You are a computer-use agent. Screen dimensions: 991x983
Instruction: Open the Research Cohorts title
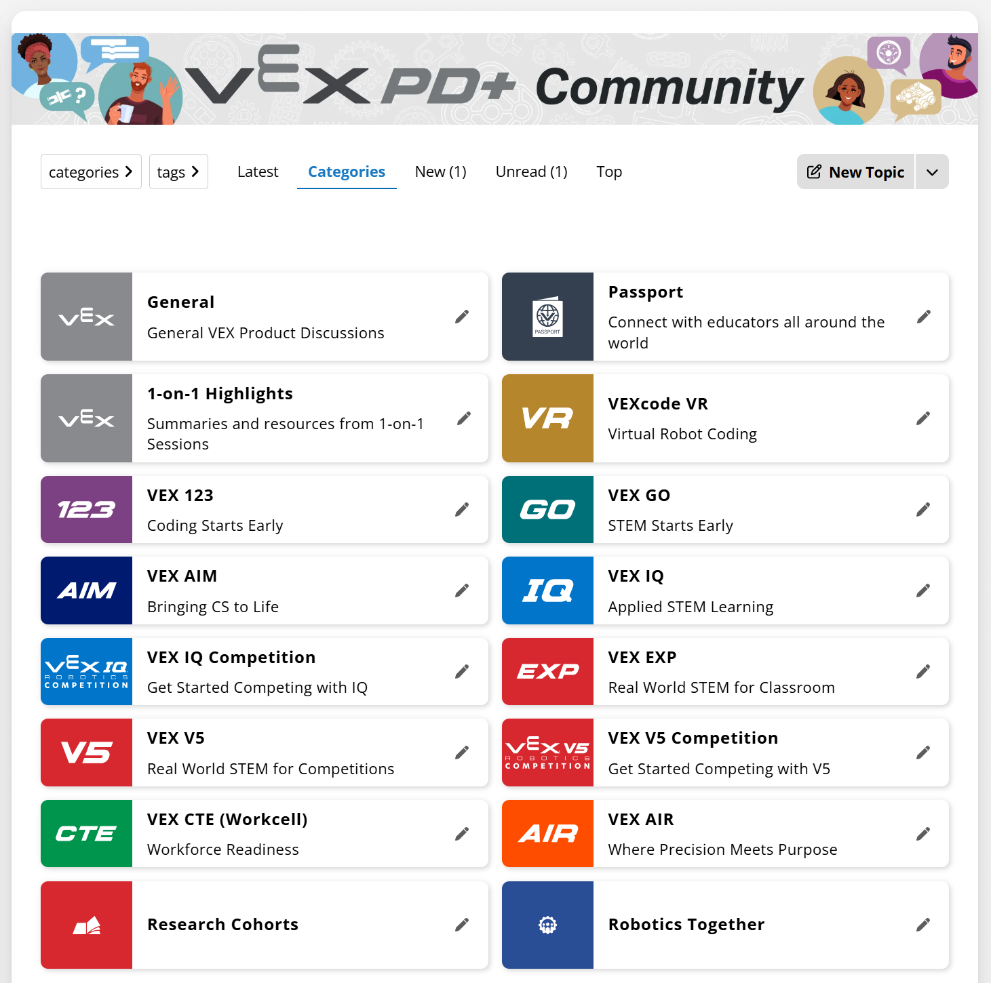click(x=222, y=924)
